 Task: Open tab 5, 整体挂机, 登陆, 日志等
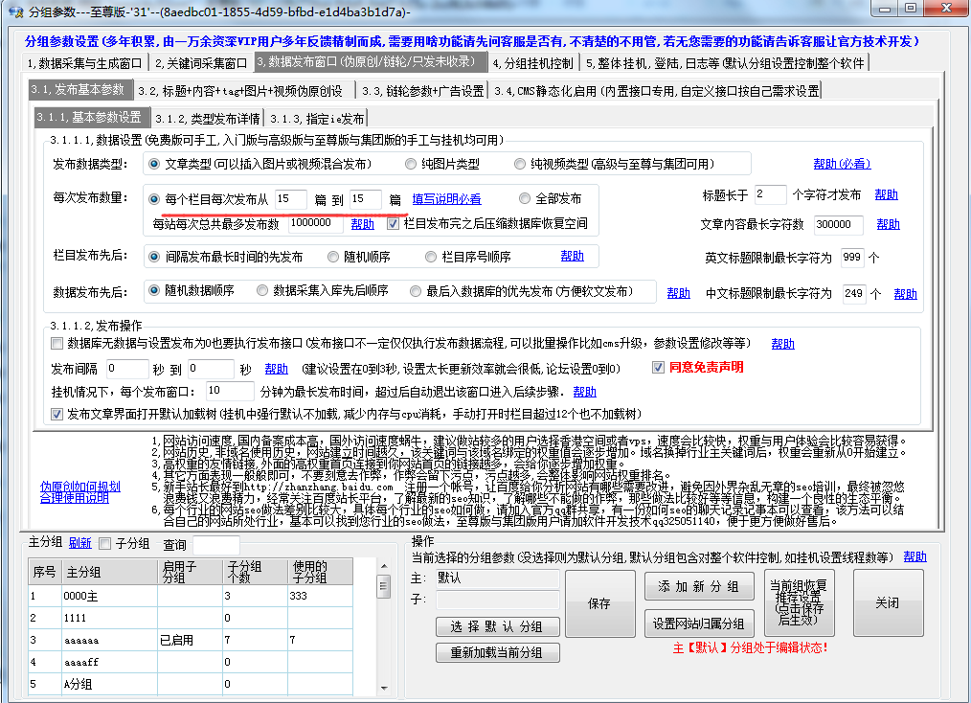point(725,63)
